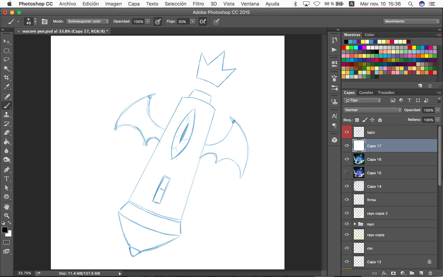Viewport: 443px width, 277px height.
Task: Select the Zoom tool
Action: click(7, 215)
